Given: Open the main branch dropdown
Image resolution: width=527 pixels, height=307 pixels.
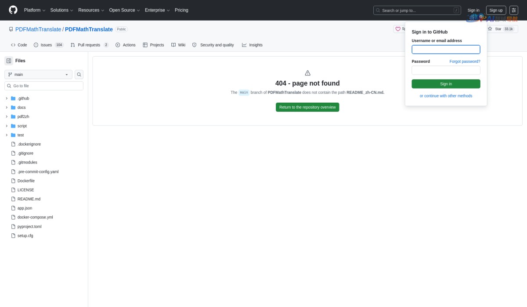Looking at the screenshot, I should click(x=38, y=75).
